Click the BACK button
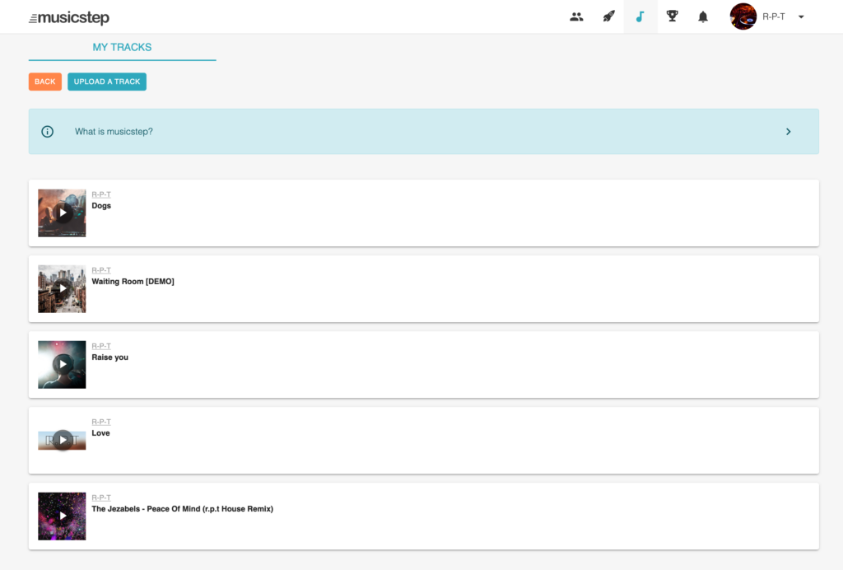Viewport: 843px width, 570px height. (x=45, y=82)
